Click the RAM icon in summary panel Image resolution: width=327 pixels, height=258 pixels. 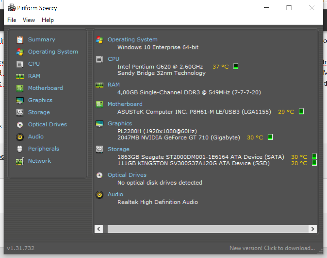pos(100,85)
